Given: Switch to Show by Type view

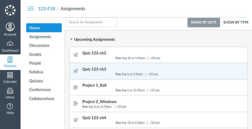Looking at the screenshot, I should 236,22.
